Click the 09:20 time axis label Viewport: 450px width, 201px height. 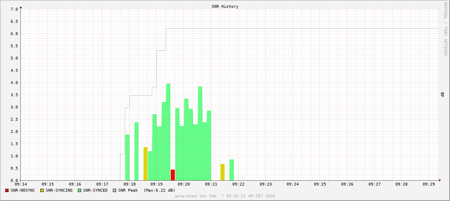(x=184, y=184)
